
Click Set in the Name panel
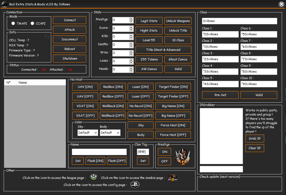click(x=78, y=161)
